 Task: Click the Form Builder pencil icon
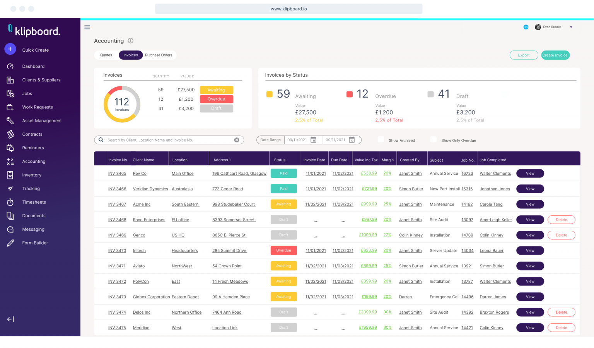click(x=10, y=243)
